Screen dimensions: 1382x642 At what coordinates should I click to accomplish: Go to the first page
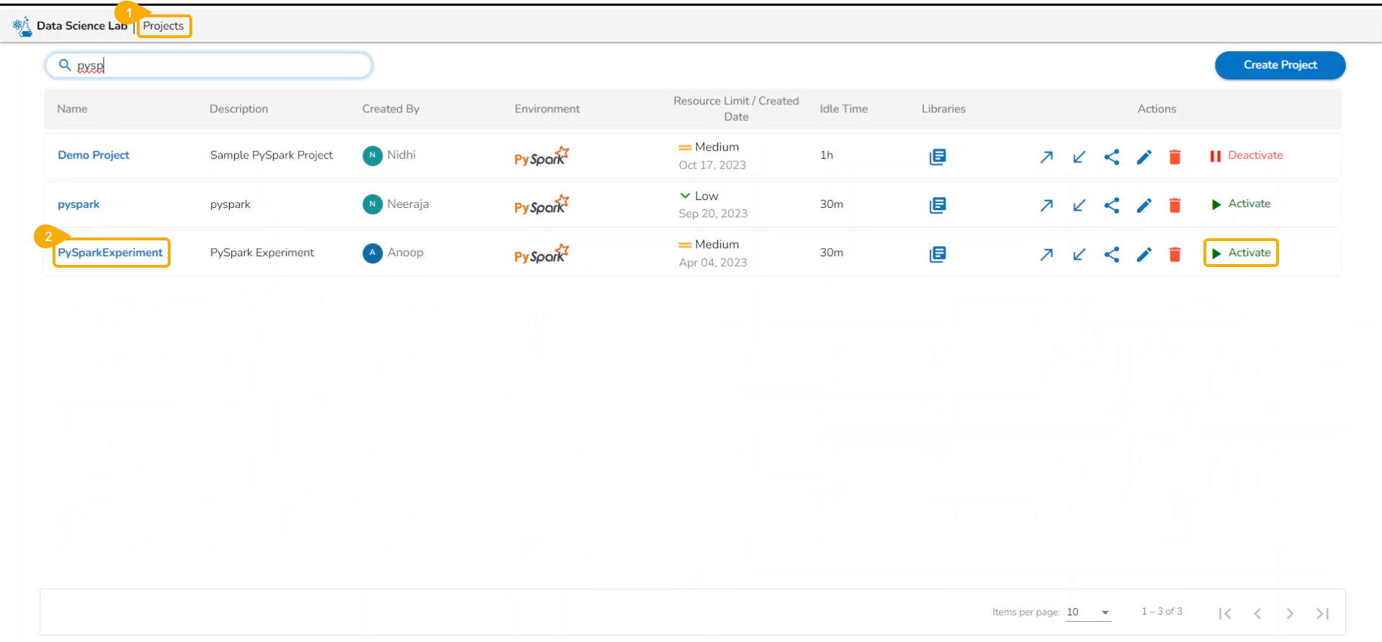1225,613
